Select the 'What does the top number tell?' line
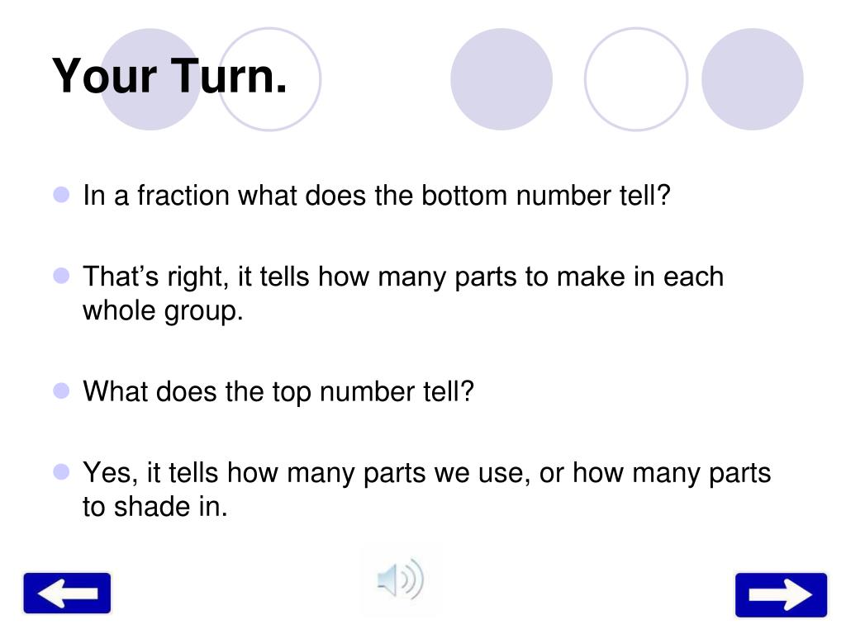Viewport: 846px width, 634px height. [278, 391]
